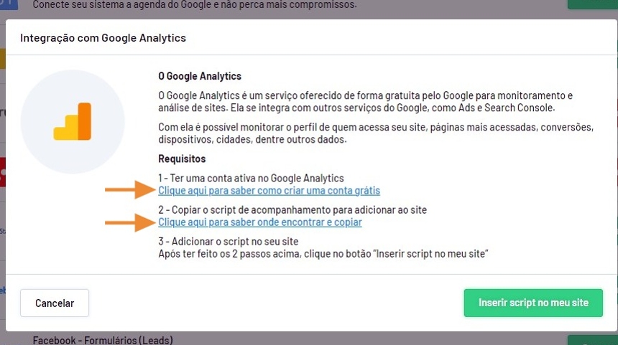
Task: Click the Facebook - Formulários (Leads) entry
Action: (103, 340)
